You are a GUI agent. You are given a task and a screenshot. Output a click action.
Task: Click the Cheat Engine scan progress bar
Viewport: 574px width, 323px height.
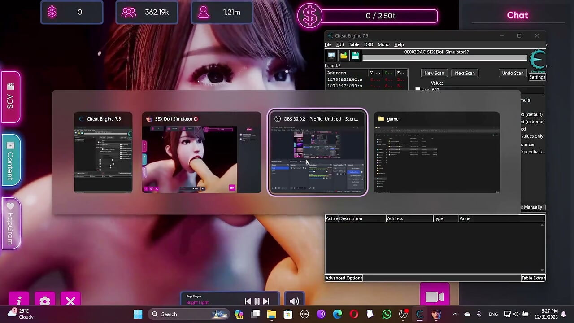(445, 57)
